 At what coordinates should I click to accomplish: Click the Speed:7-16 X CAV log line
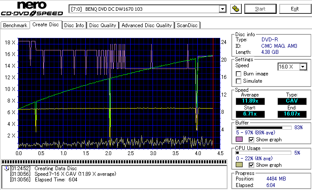tap(75, 174)
